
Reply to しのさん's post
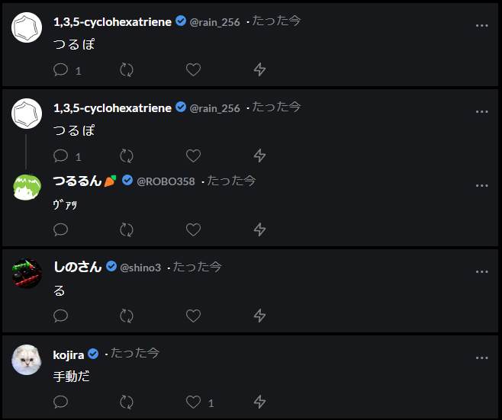[x=61, y=316]
